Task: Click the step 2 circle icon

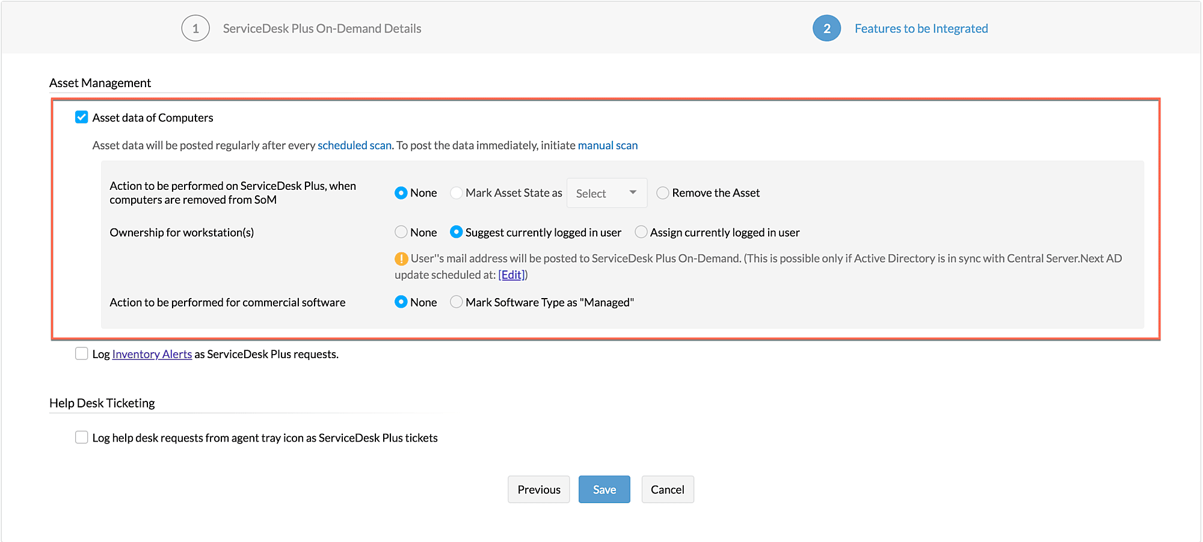Action: 826,28
